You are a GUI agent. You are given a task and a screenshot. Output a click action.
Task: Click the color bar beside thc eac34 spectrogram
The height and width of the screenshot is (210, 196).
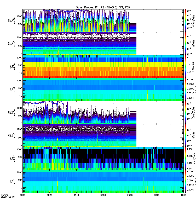[186, 113]
